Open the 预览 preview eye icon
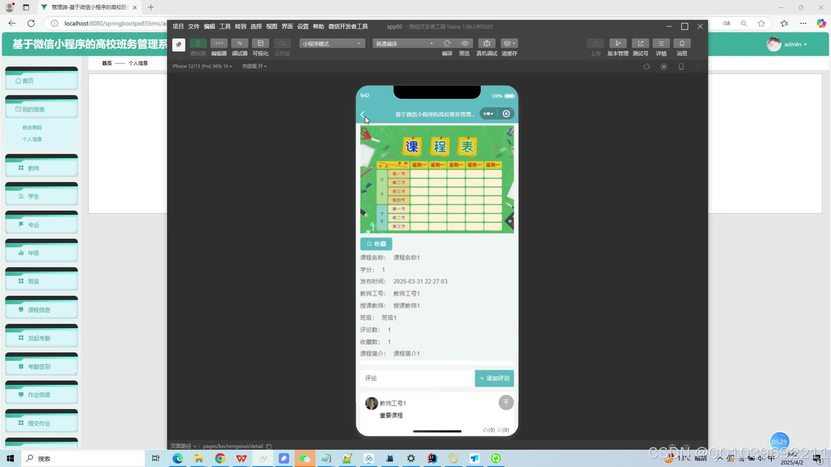The height and width of the screenshot is (467, 831). tap(464, 43)
